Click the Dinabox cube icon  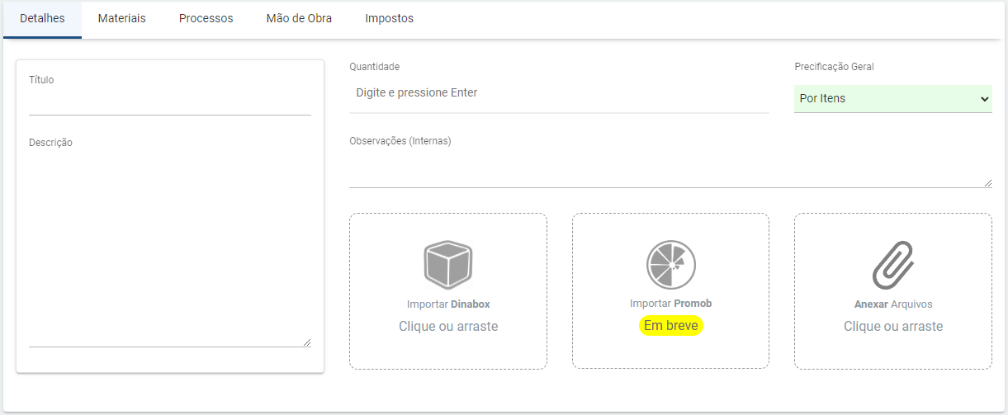(x=448, y=264)
